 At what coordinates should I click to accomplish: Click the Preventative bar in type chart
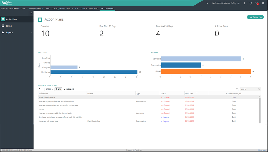(x=181, y=65)
